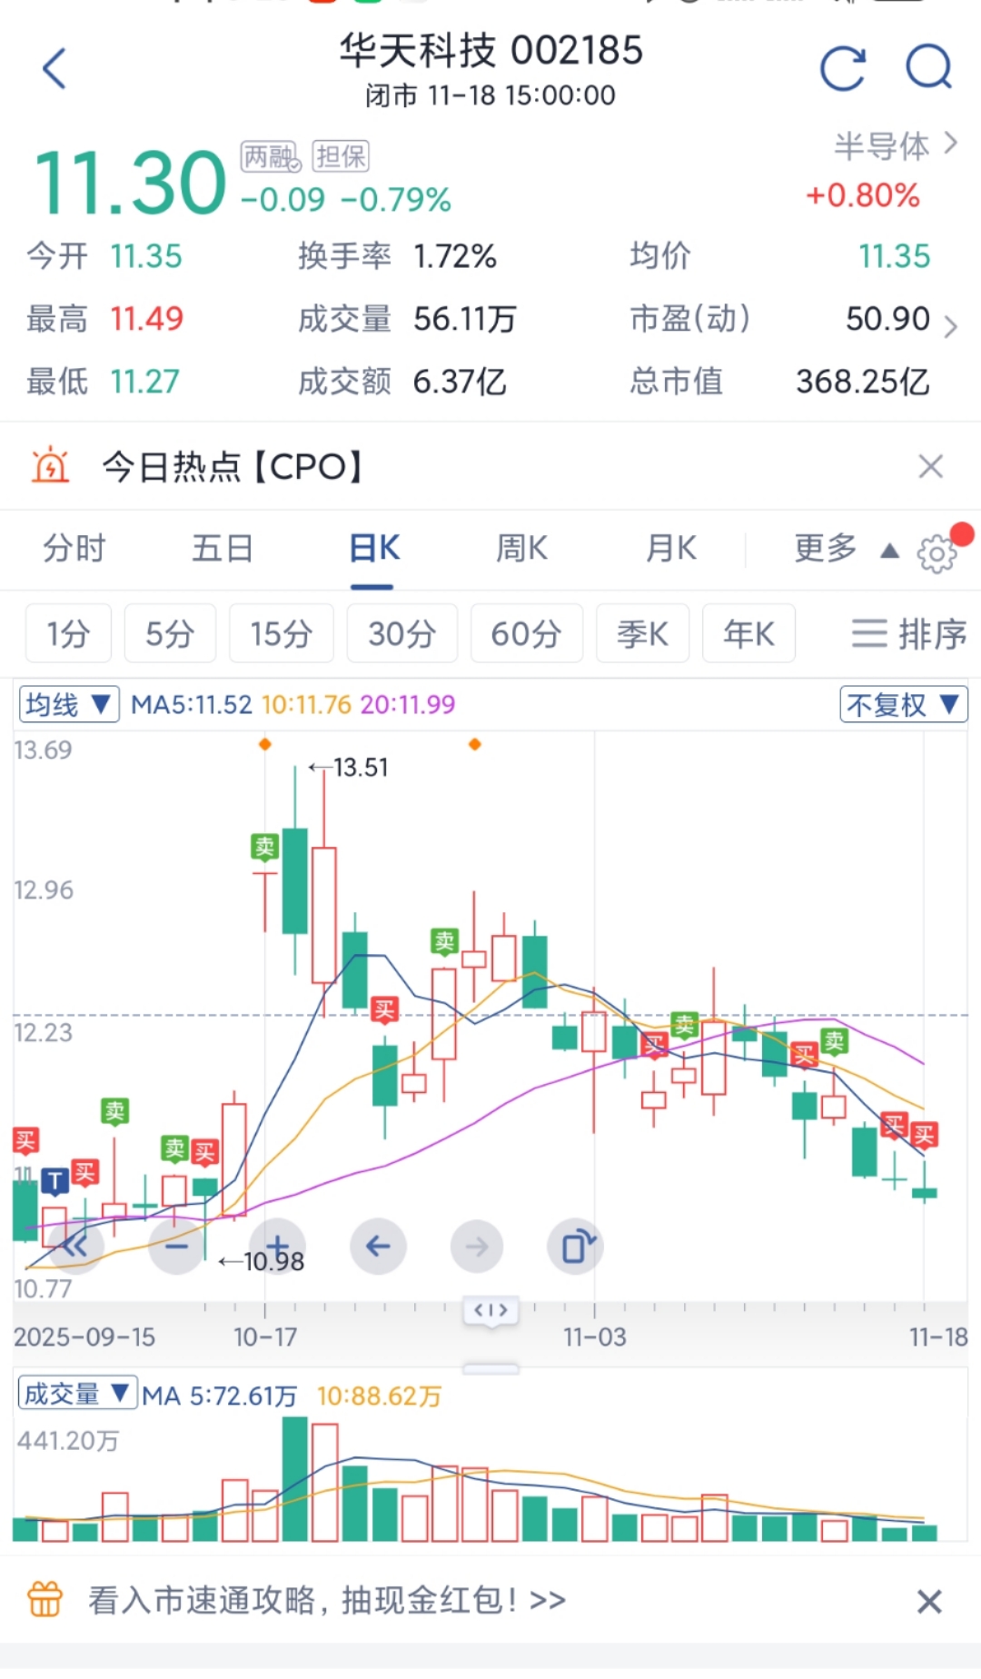The width and height of the screenshot is (981, 1679).
Task: Select the 5分 interval option
Action: pos(170,633)
